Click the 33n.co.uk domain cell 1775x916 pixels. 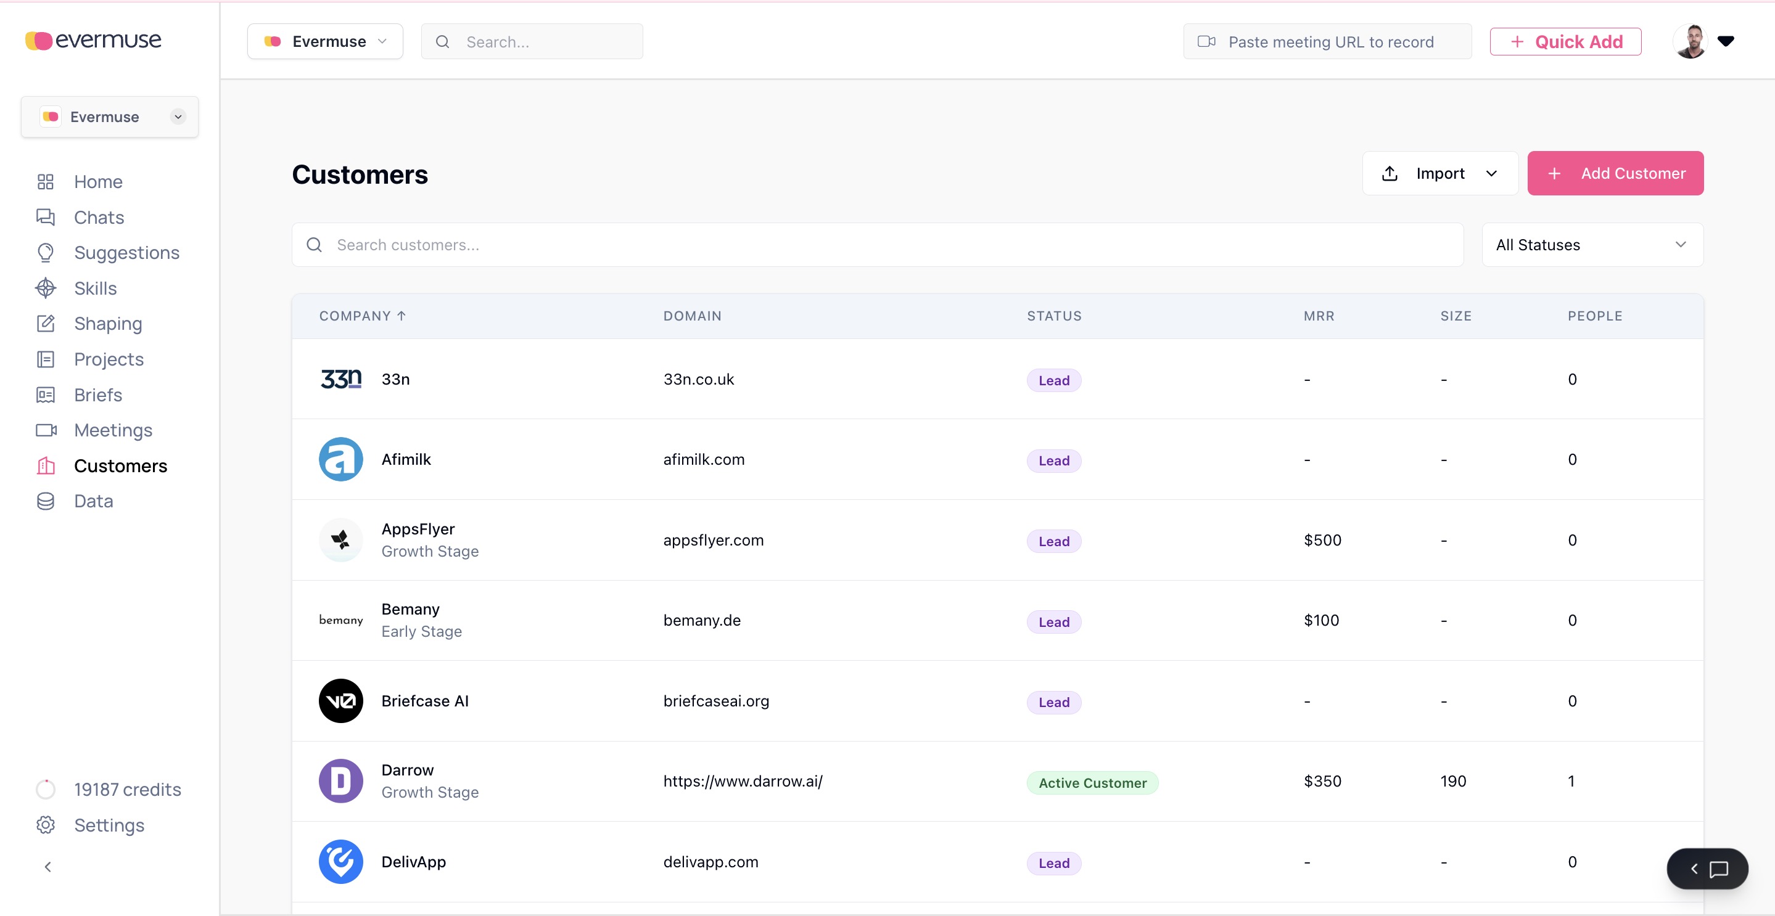(699, 380)
